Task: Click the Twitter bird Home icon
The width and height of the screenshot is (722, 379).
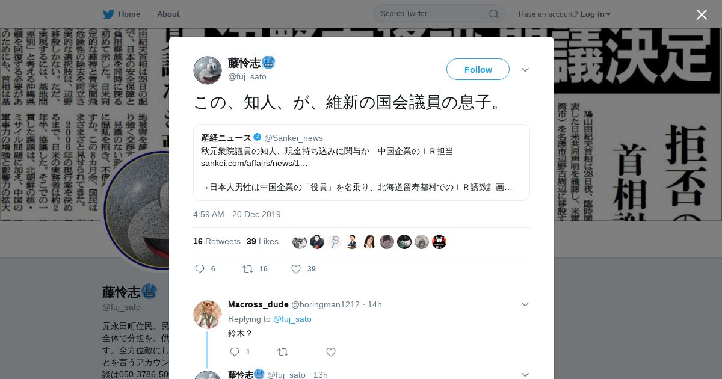Action: [x=108, y=14]
